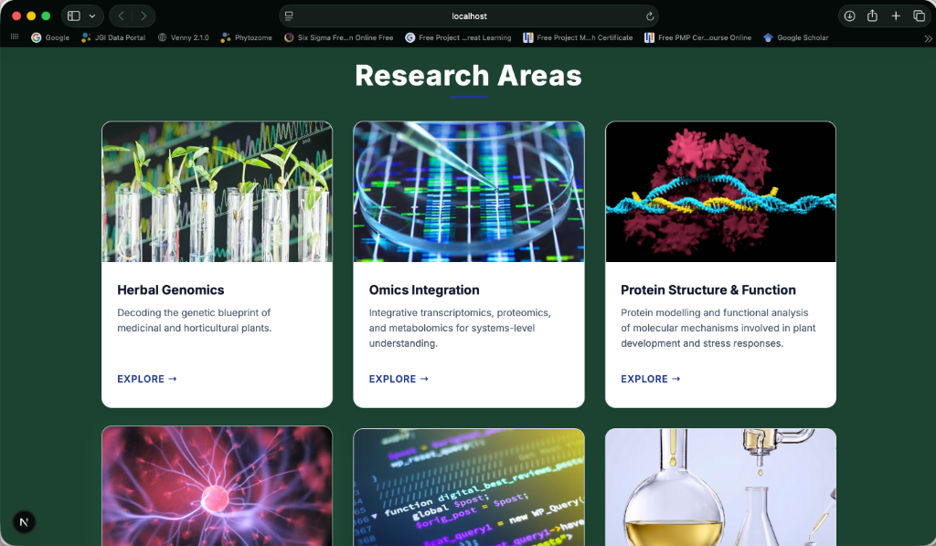Image resolution: width=936 pixels, height=546 pixels.
Task: Open the sidebar options dropdown chevron
Action: click(x=92, y=16)
